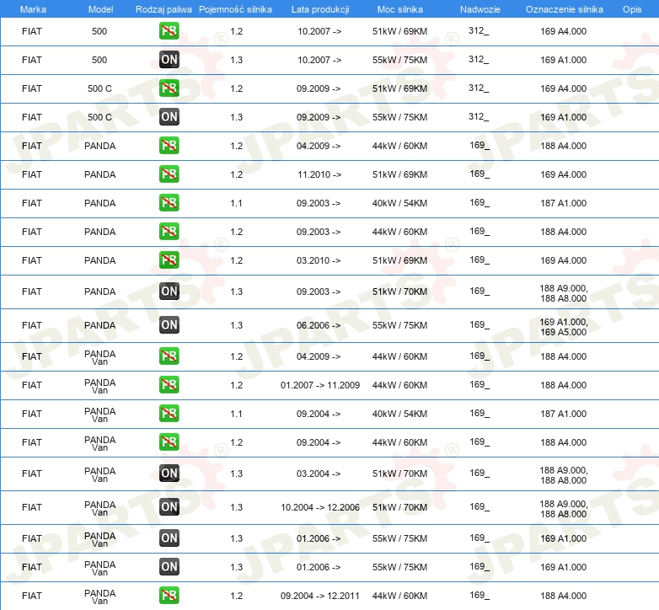Click production date 03.2010 ->
The height and width of the screenshot is (610, 659).
[x=319, y=260]
